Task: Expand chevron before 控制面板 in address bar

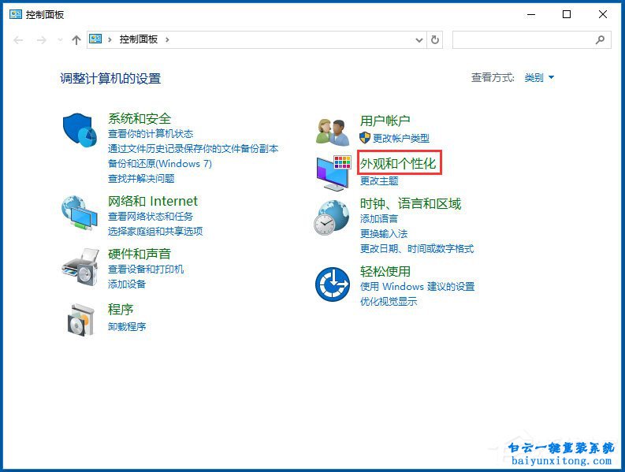Action: tap(110, 39)
